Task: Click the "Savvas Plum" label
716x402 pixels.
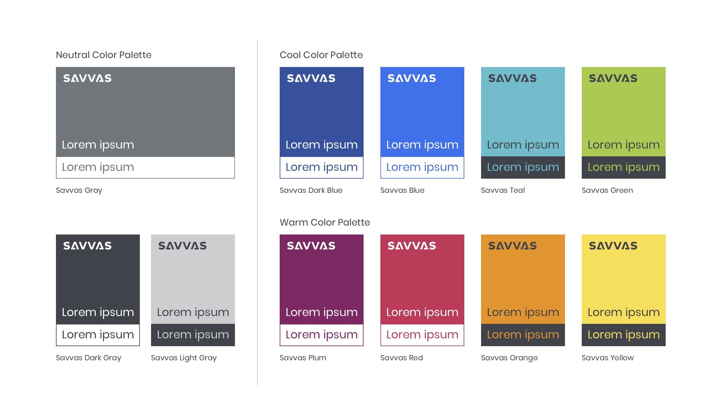Action: (x=303, y=358)
